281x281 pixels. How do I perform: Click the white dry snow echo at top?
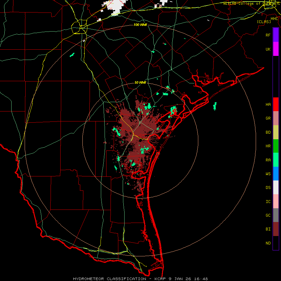115,7
